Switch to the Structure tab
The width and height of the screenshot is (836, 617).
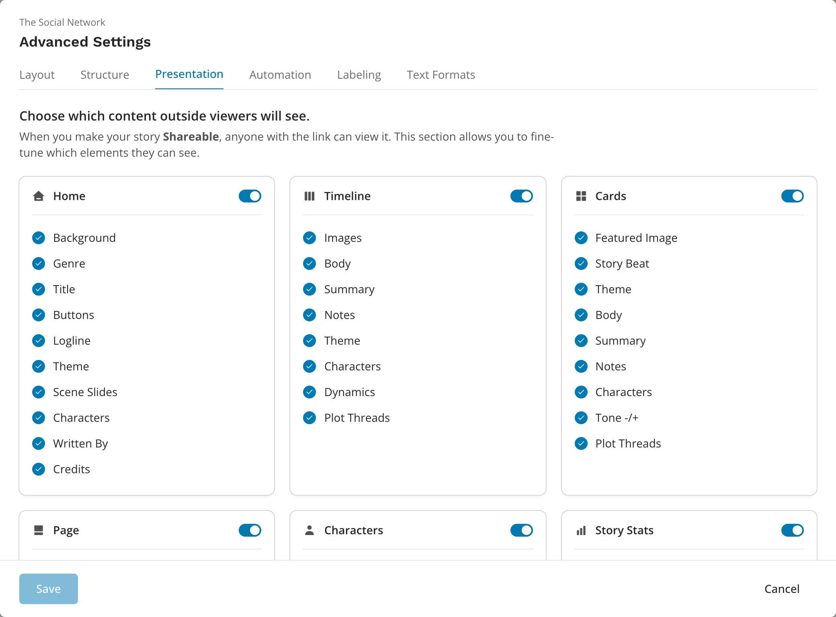(105, 75)
